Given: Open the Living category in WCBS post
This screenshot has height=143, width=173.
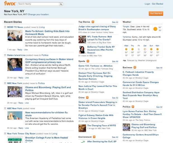Looking at the screenshot, I should coord(42,27).
